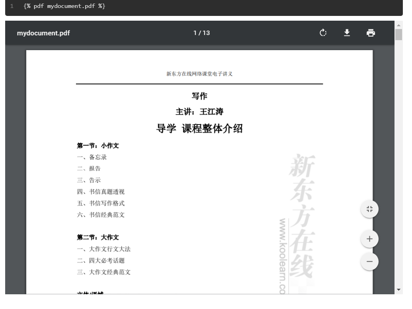Click the line 三、大作文经典范文
The height and width of the screenshot is (309, 412).
103,272
